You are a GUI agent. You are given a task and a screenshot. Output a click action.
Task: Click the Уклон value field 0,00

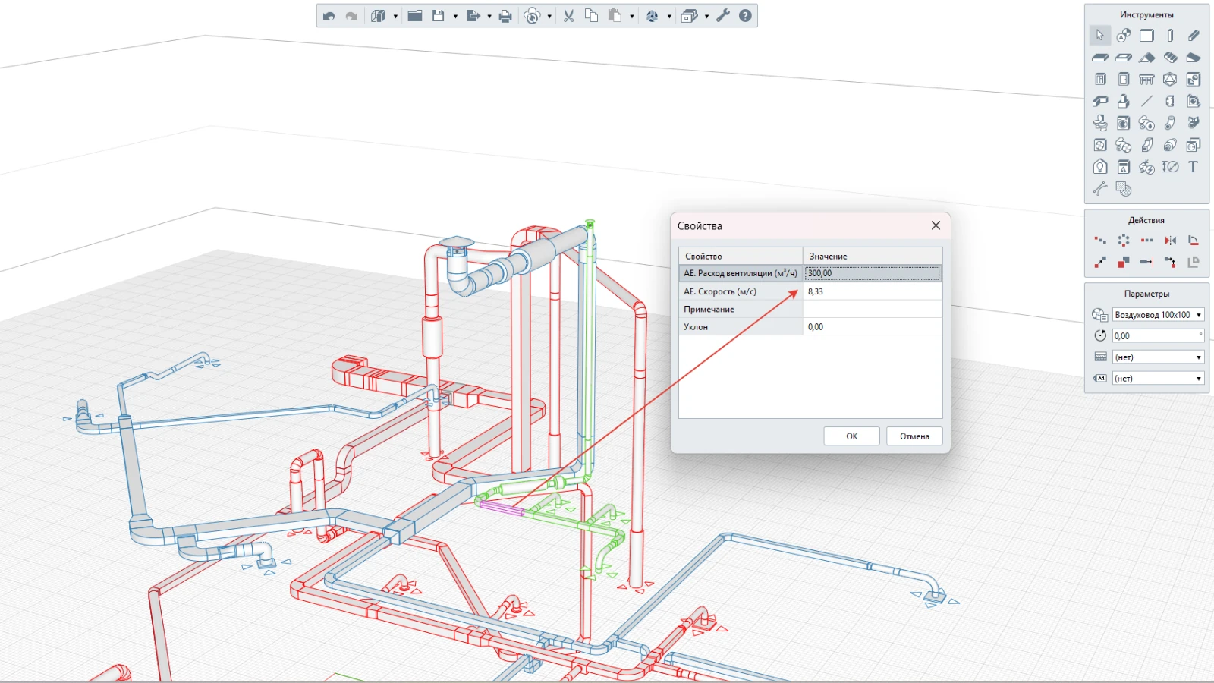[x=872, y=327]
